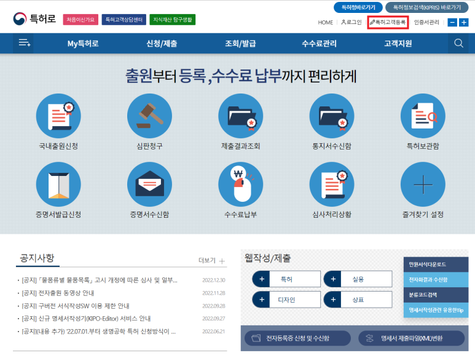Image resolution: width=475 pixels, height=358 pixels.
Task: Click the 수수료납부 mouse icon
Action: 240,185
